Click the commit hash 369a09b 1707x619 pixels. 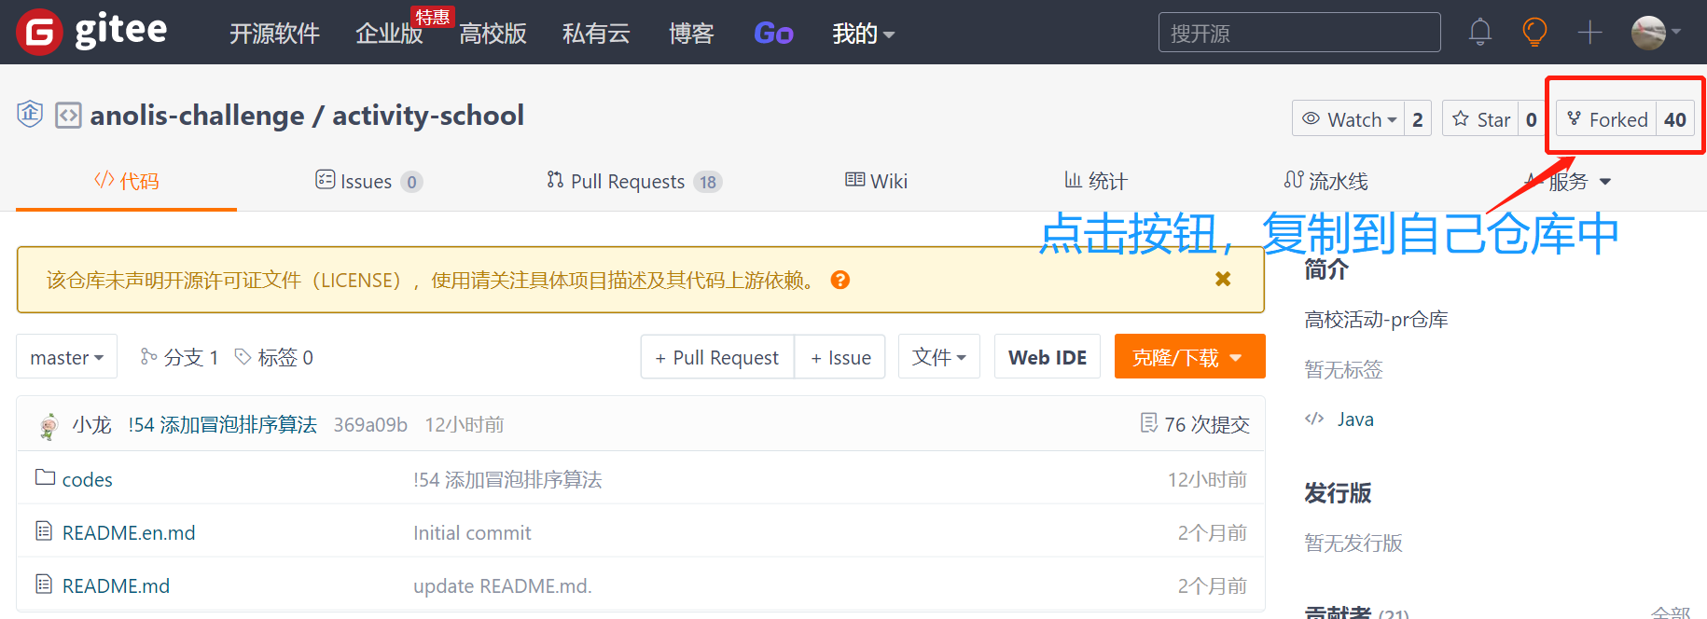point(370,425)
